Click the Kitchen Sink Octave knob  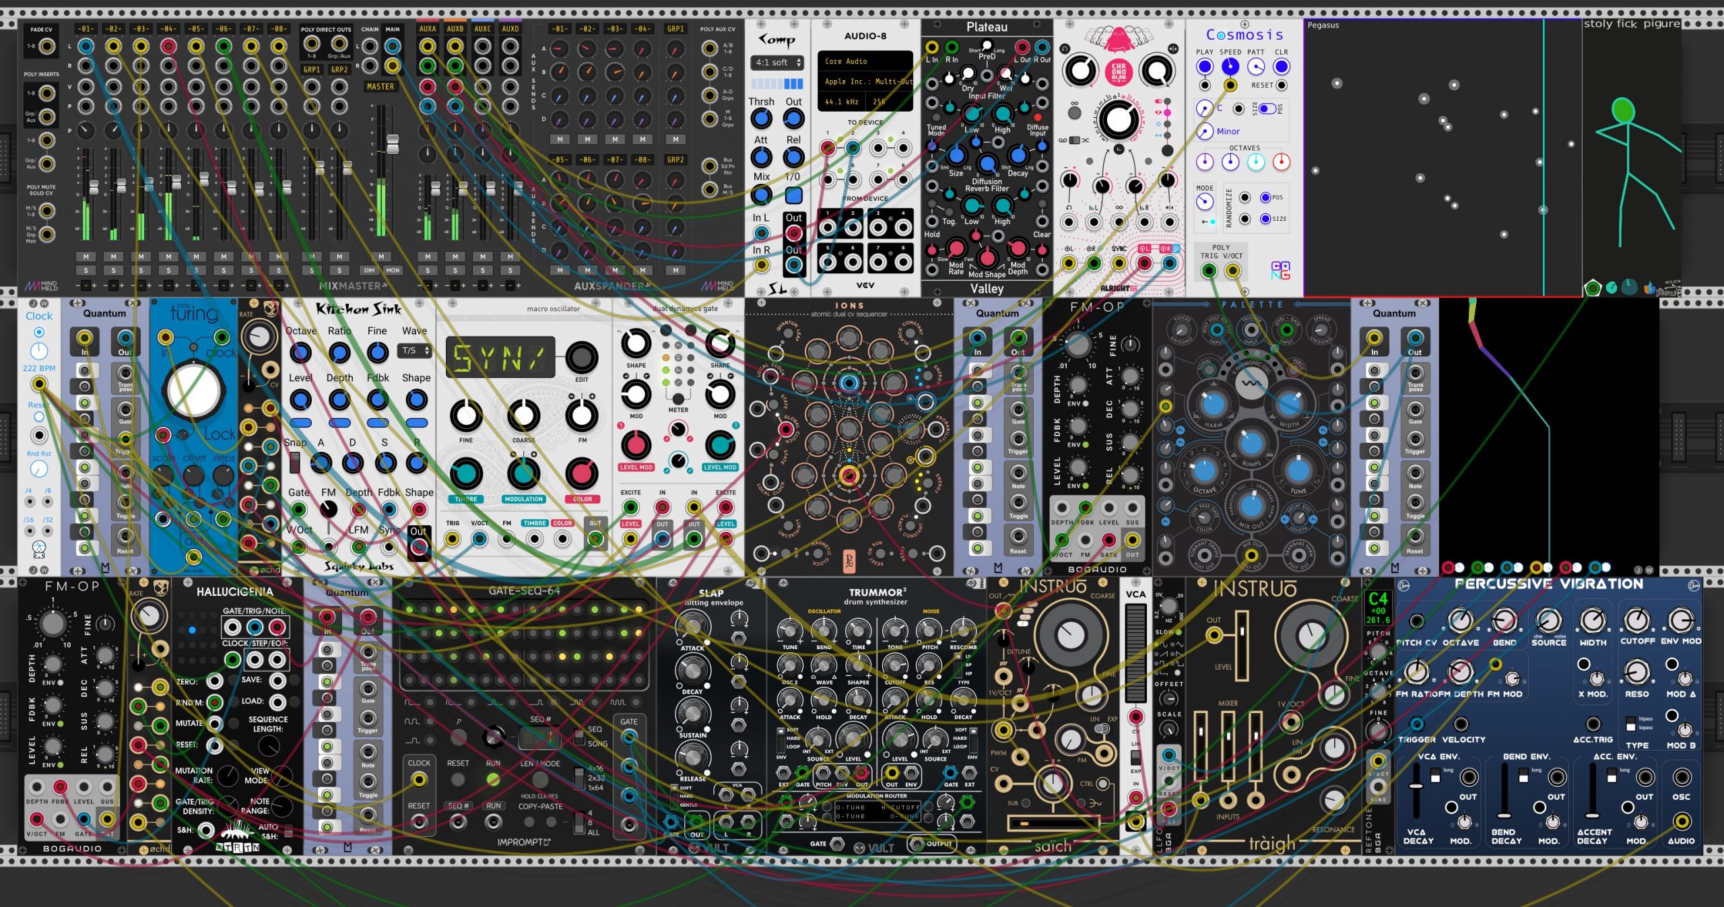[x=300, y=352]
